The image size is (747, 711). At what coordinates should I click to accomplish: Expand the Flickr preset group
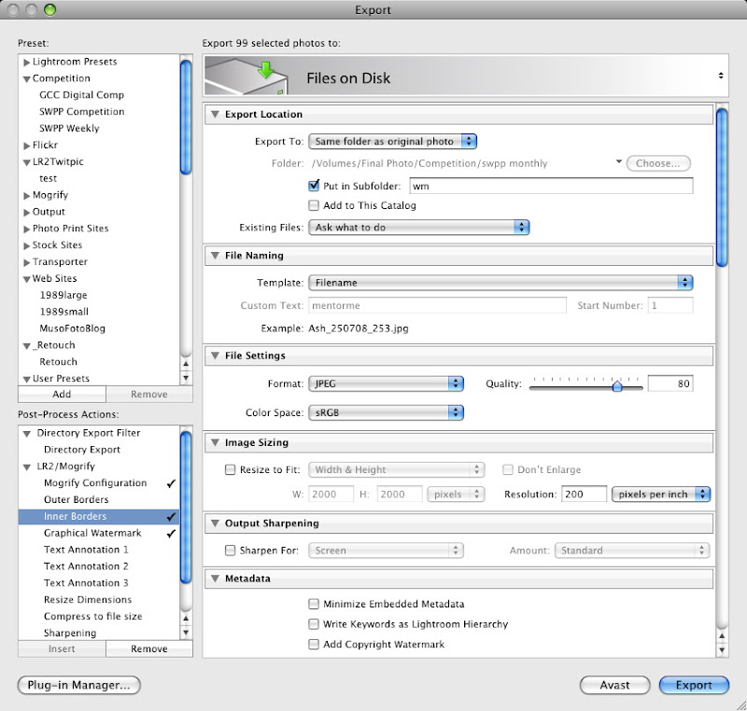tap(27, 146)
